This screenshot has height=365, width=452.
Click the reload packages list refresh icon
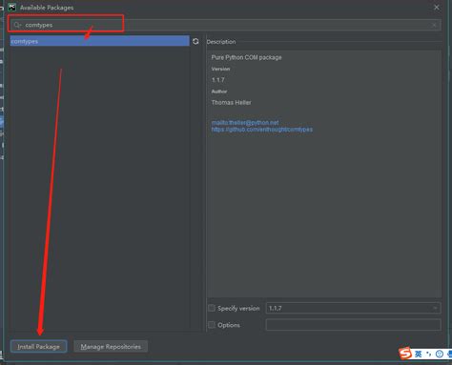(195, 41)
